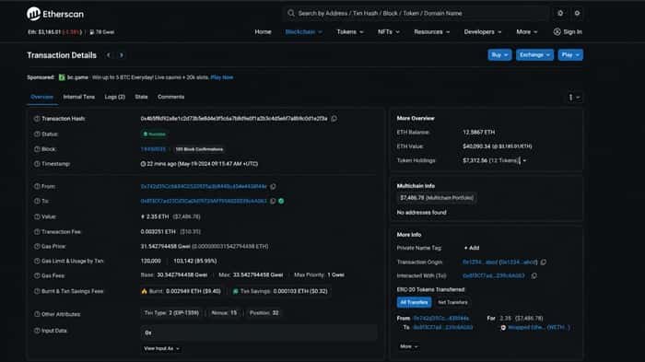Screen dimensions: 645x362
Task: Open the Wrapped Ether (WETH) token link
Action: 539,327
